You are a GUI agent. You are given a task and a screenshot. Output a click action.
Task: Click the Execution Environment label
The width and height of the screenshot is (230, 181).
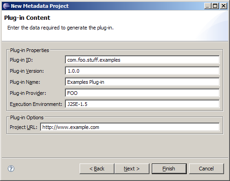tap(36, 104)
